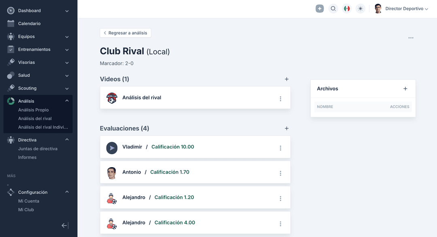Click Vladimir's play thumbnail avatar

pos(112,148)
